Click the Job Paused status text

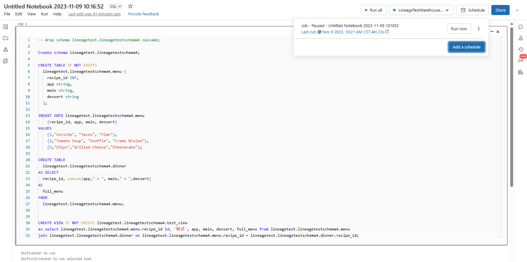tap(350, 26)
